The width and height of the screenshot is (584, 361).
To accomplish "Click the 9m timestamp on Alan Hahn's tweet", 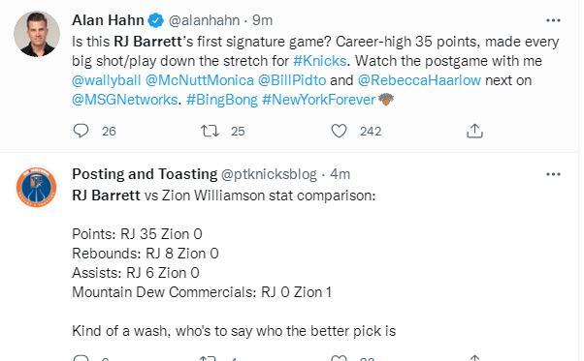I will pos(262,20).
